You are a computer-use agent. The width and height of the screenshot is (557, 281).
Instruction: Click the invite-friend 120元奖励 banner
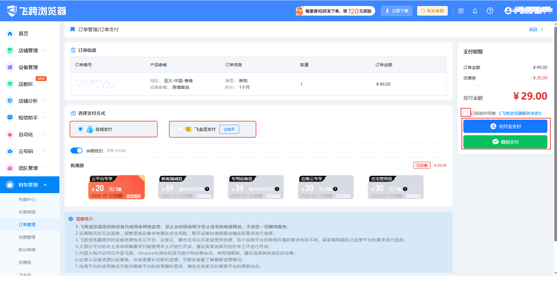click(335, 11)
